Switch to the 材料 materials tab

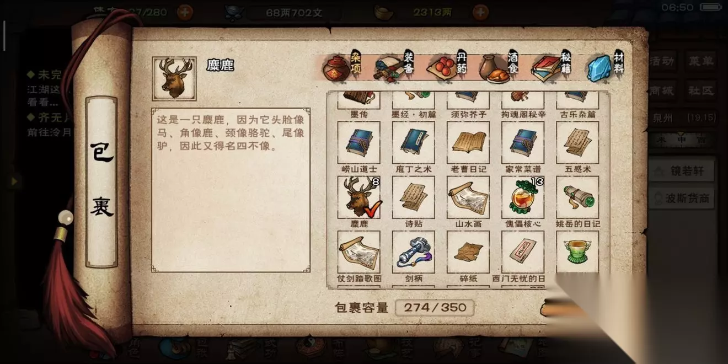606,66
